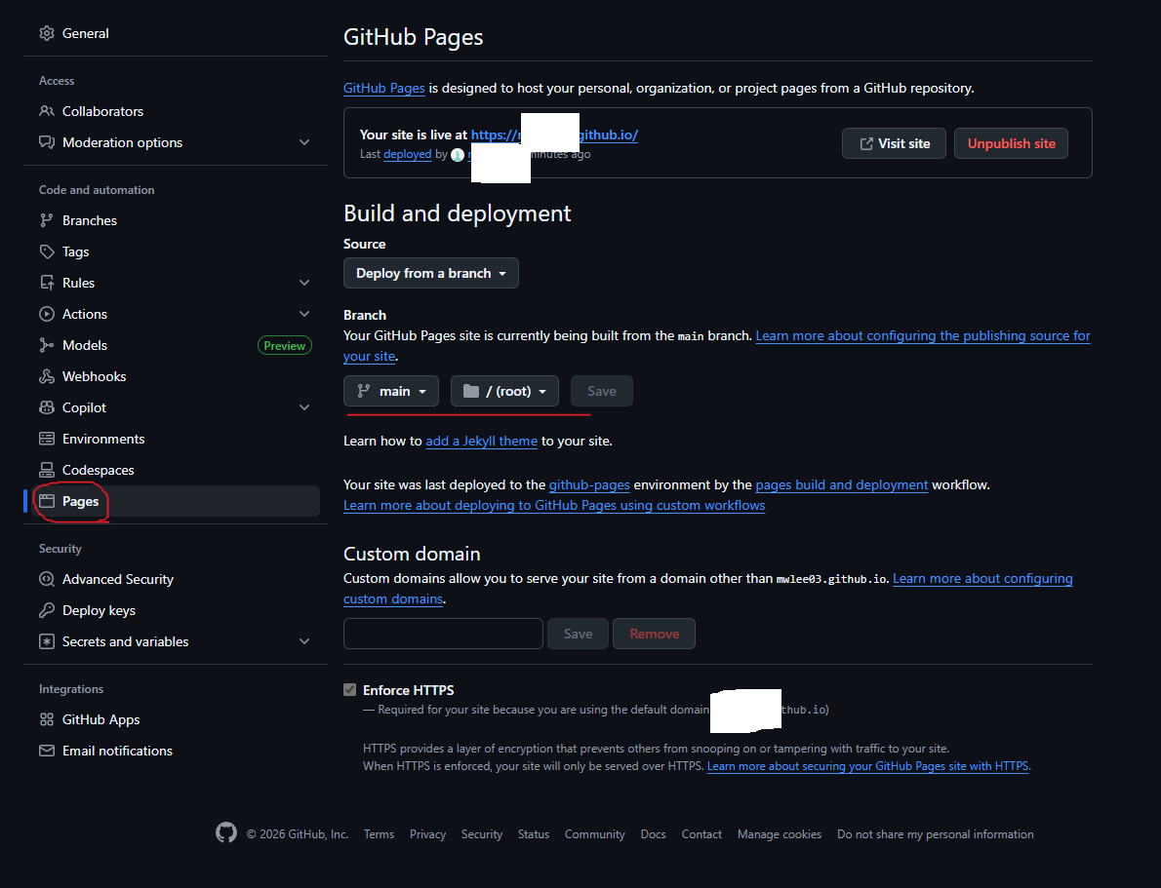Expand the Copilot section chevron

pos(304,407)
